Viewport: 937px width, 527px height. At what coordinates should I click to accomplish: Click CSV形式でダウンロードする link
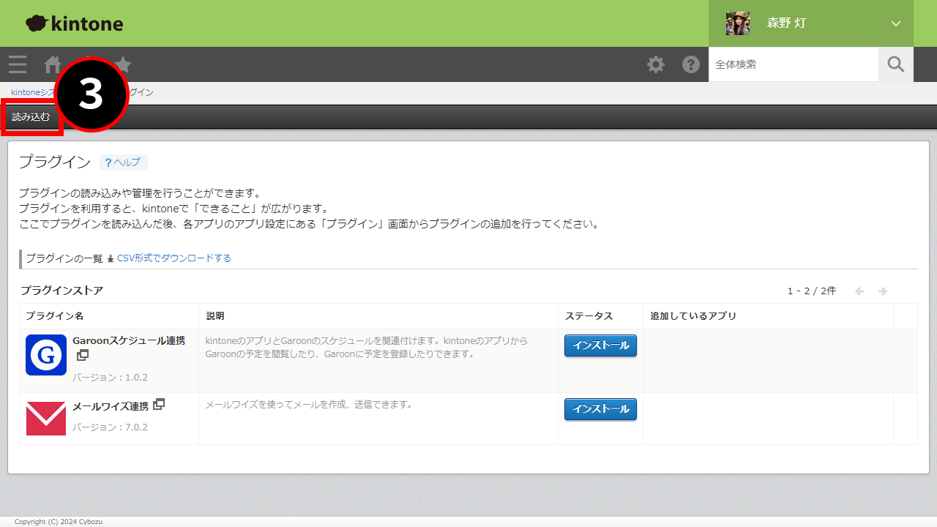point(174,258)
